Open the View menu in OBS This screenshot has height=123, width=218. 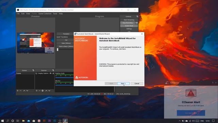[x=28, y=14]
